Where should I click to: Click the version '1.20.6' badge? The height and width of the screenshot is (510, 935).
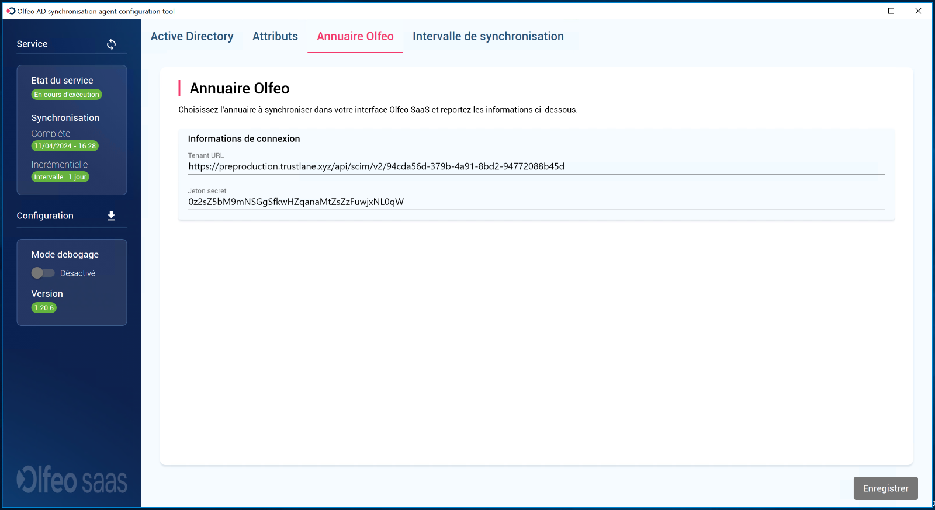(44, 308)
